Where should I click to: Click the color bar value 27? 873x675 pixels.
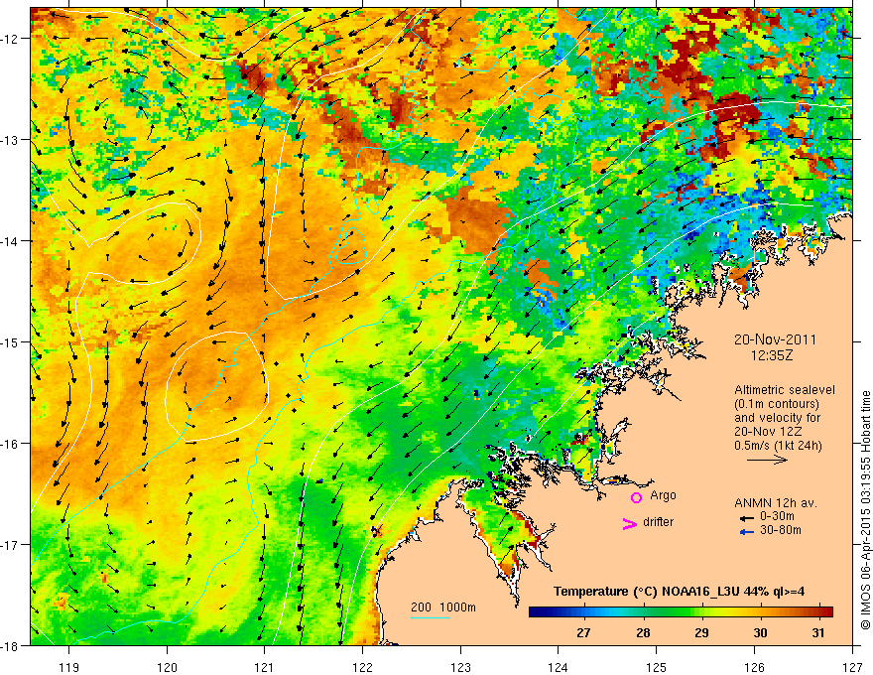point(583,632)
